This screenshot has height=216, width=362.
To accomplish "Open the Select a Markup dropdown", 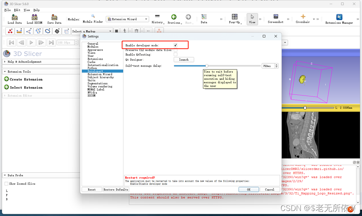I will pyautogui.click(x=92, y=31).
